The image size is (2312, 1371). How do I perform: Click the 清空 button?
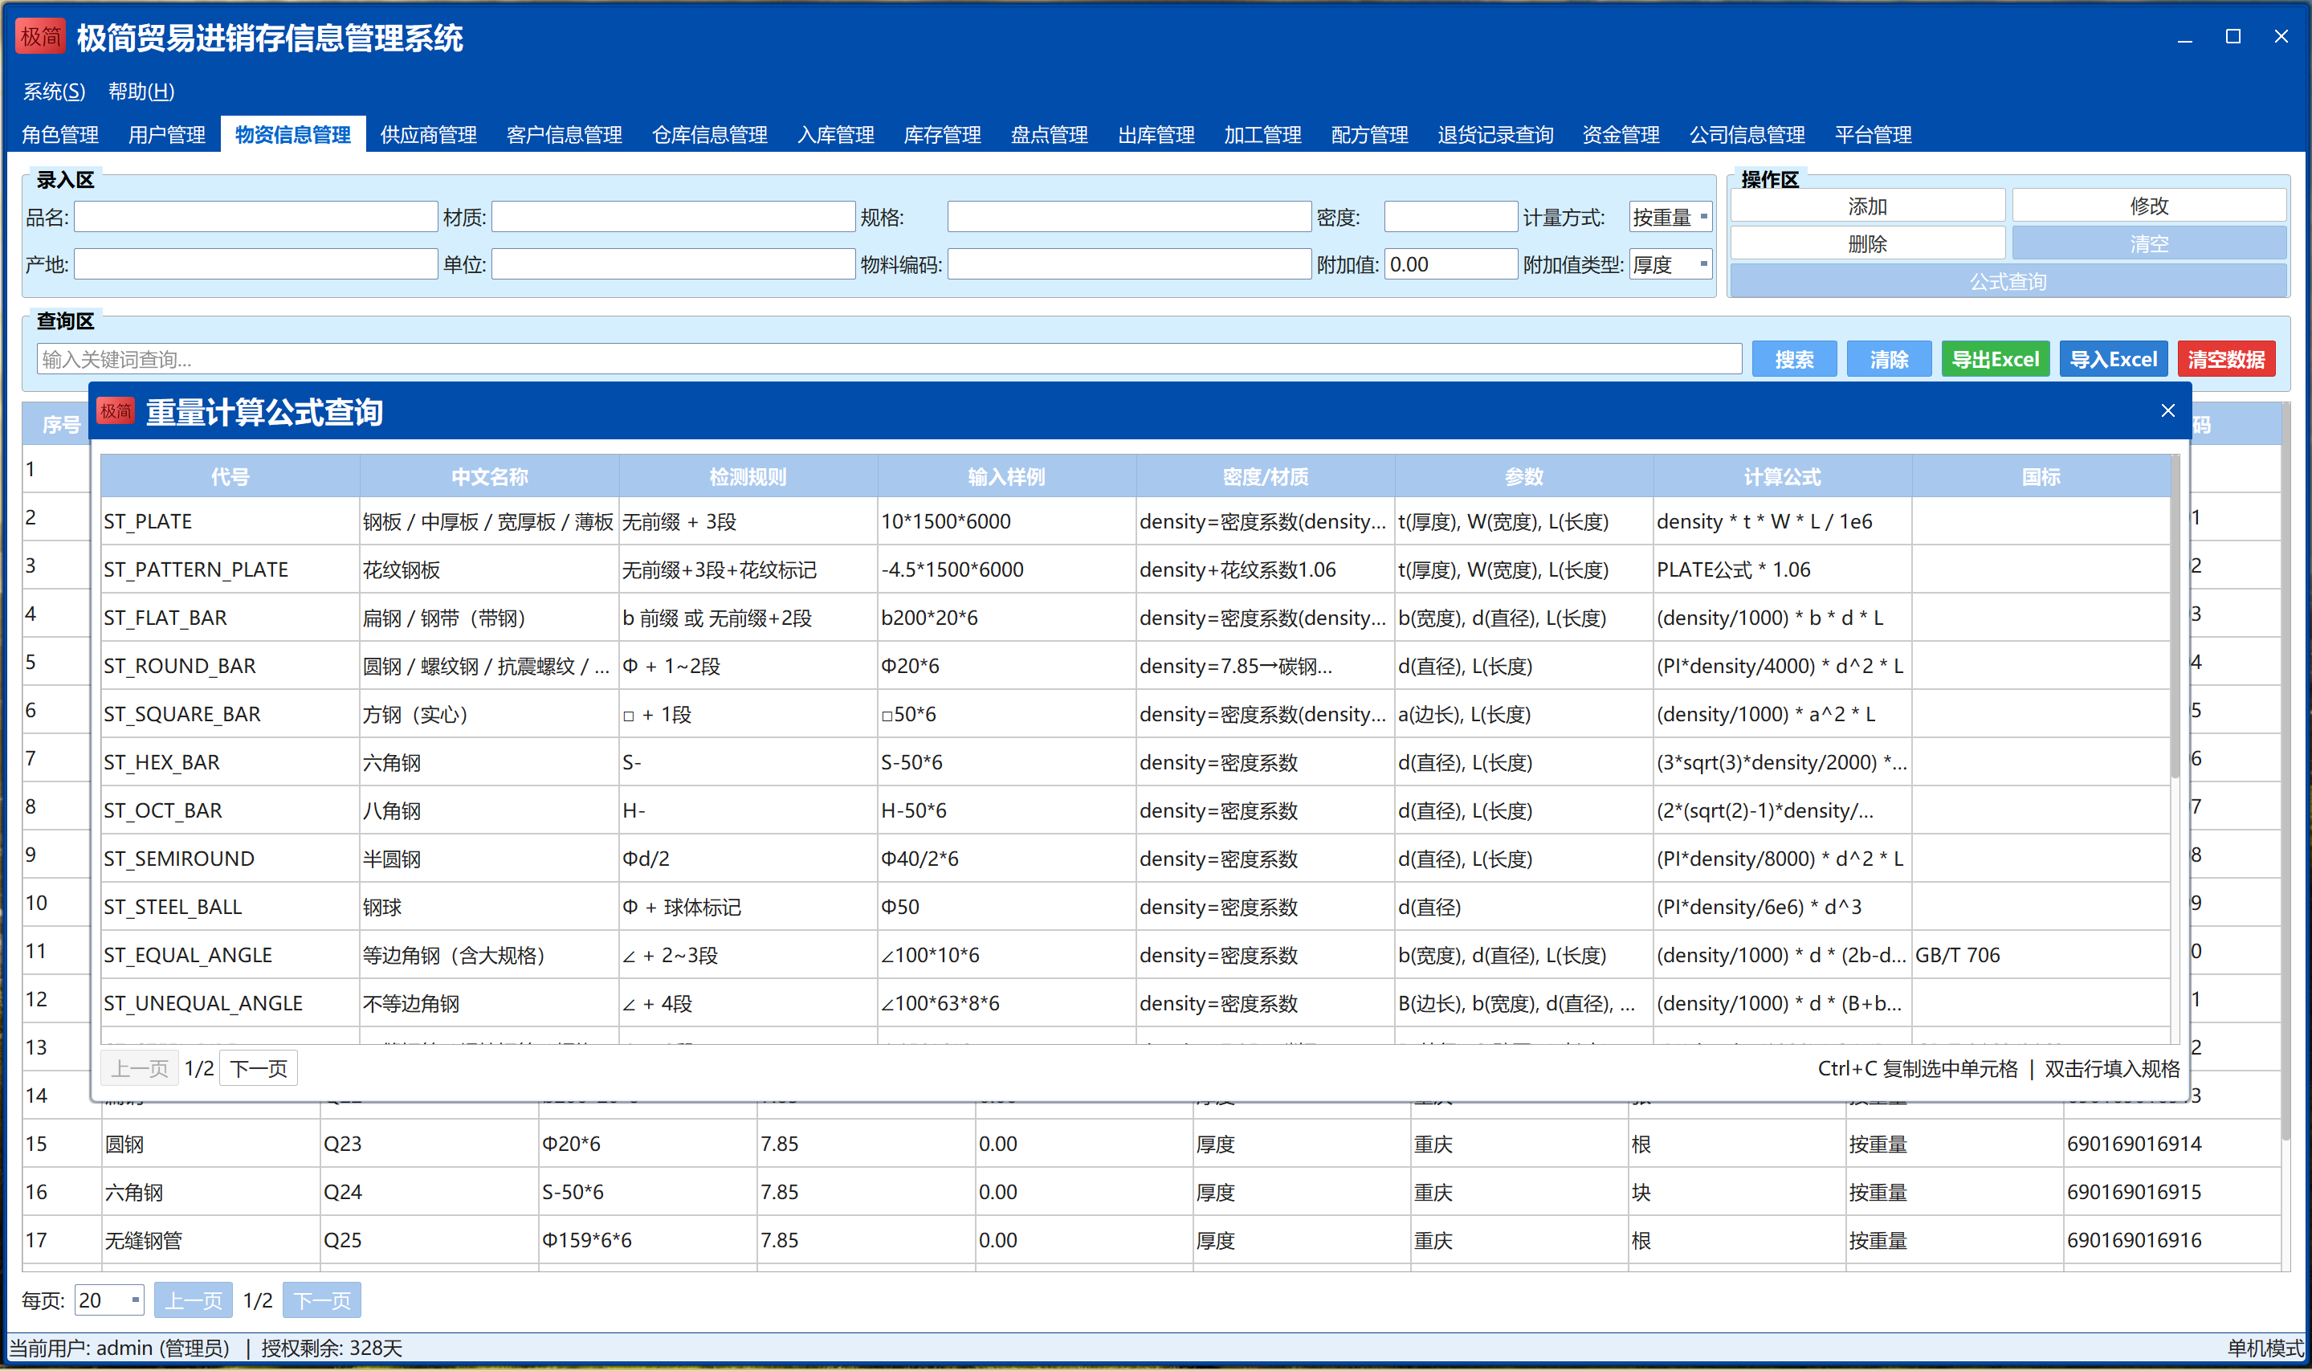[2148, 243]
